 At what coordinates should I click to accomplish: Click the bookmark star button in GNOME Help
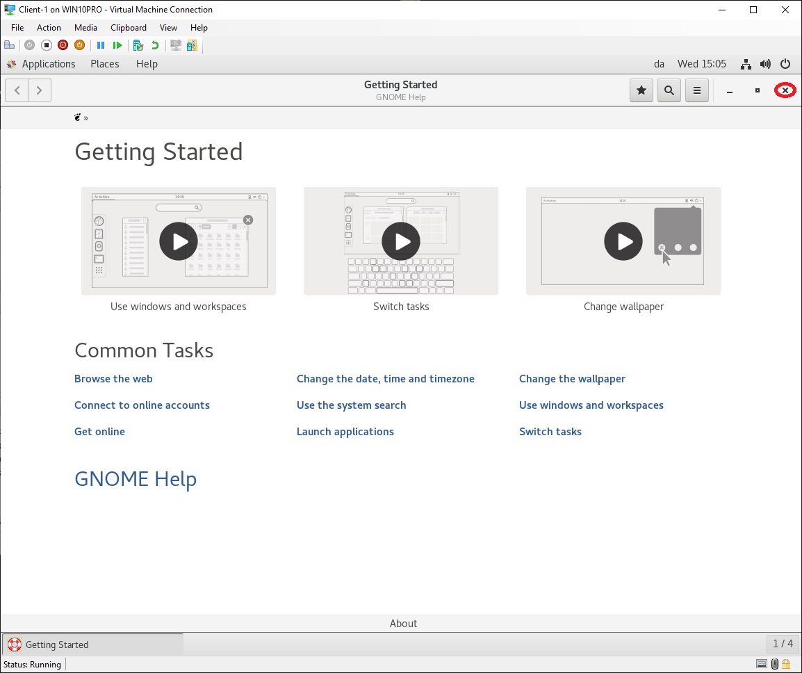tap(641, 90)
